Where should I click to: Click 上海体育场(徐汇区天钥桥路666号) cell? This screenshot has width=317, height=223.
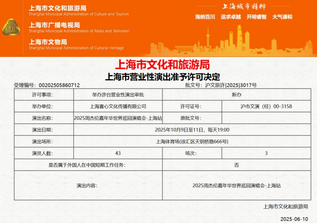point(192,141)
